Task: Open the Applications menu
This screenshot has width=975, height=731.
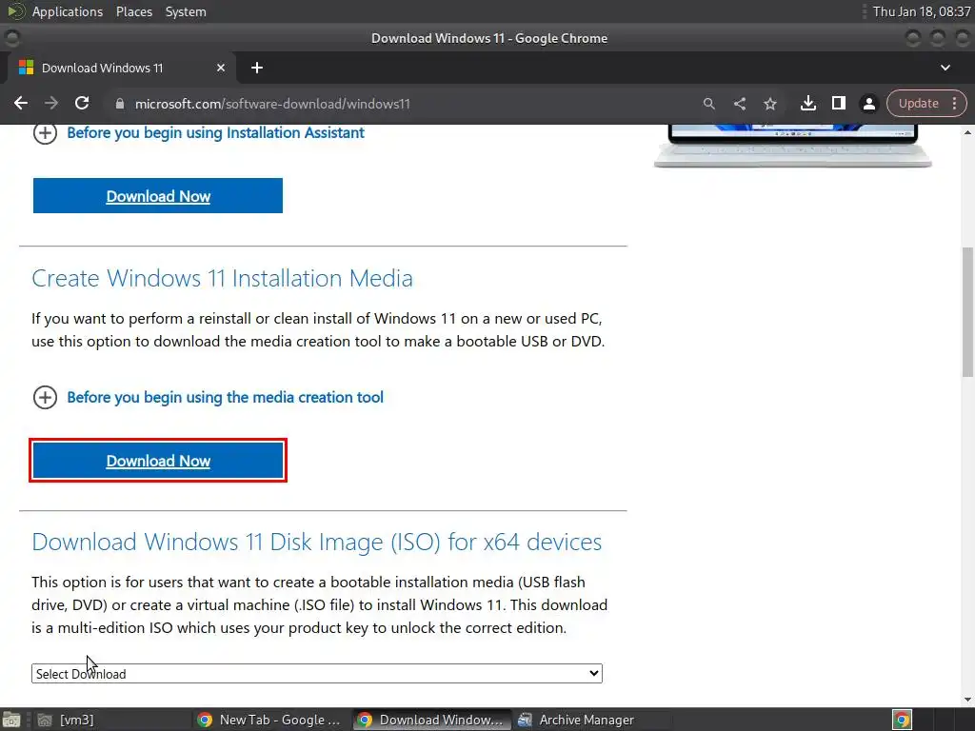Action: click(68, 11)
